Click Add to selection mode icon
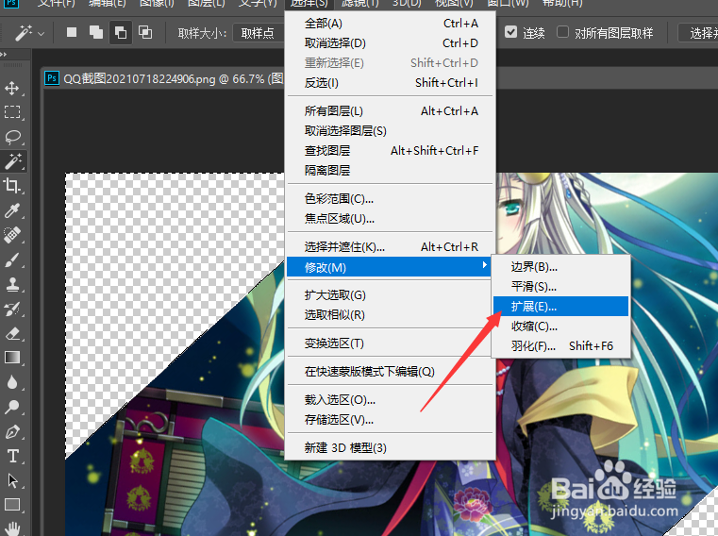Image resolution: width=718 pixels, height=536 pixels. click(96, 32)
